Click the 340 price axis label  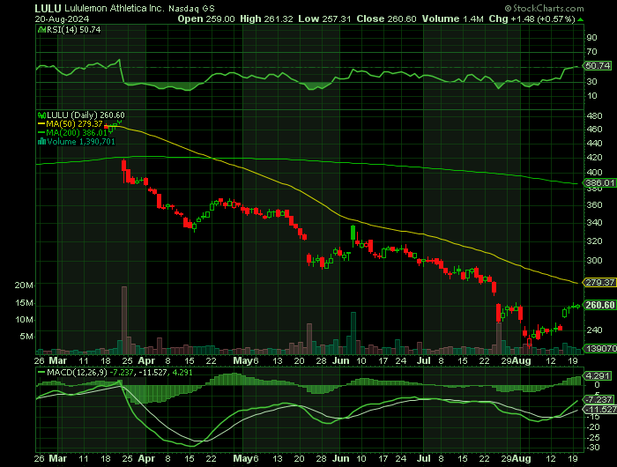594,223
